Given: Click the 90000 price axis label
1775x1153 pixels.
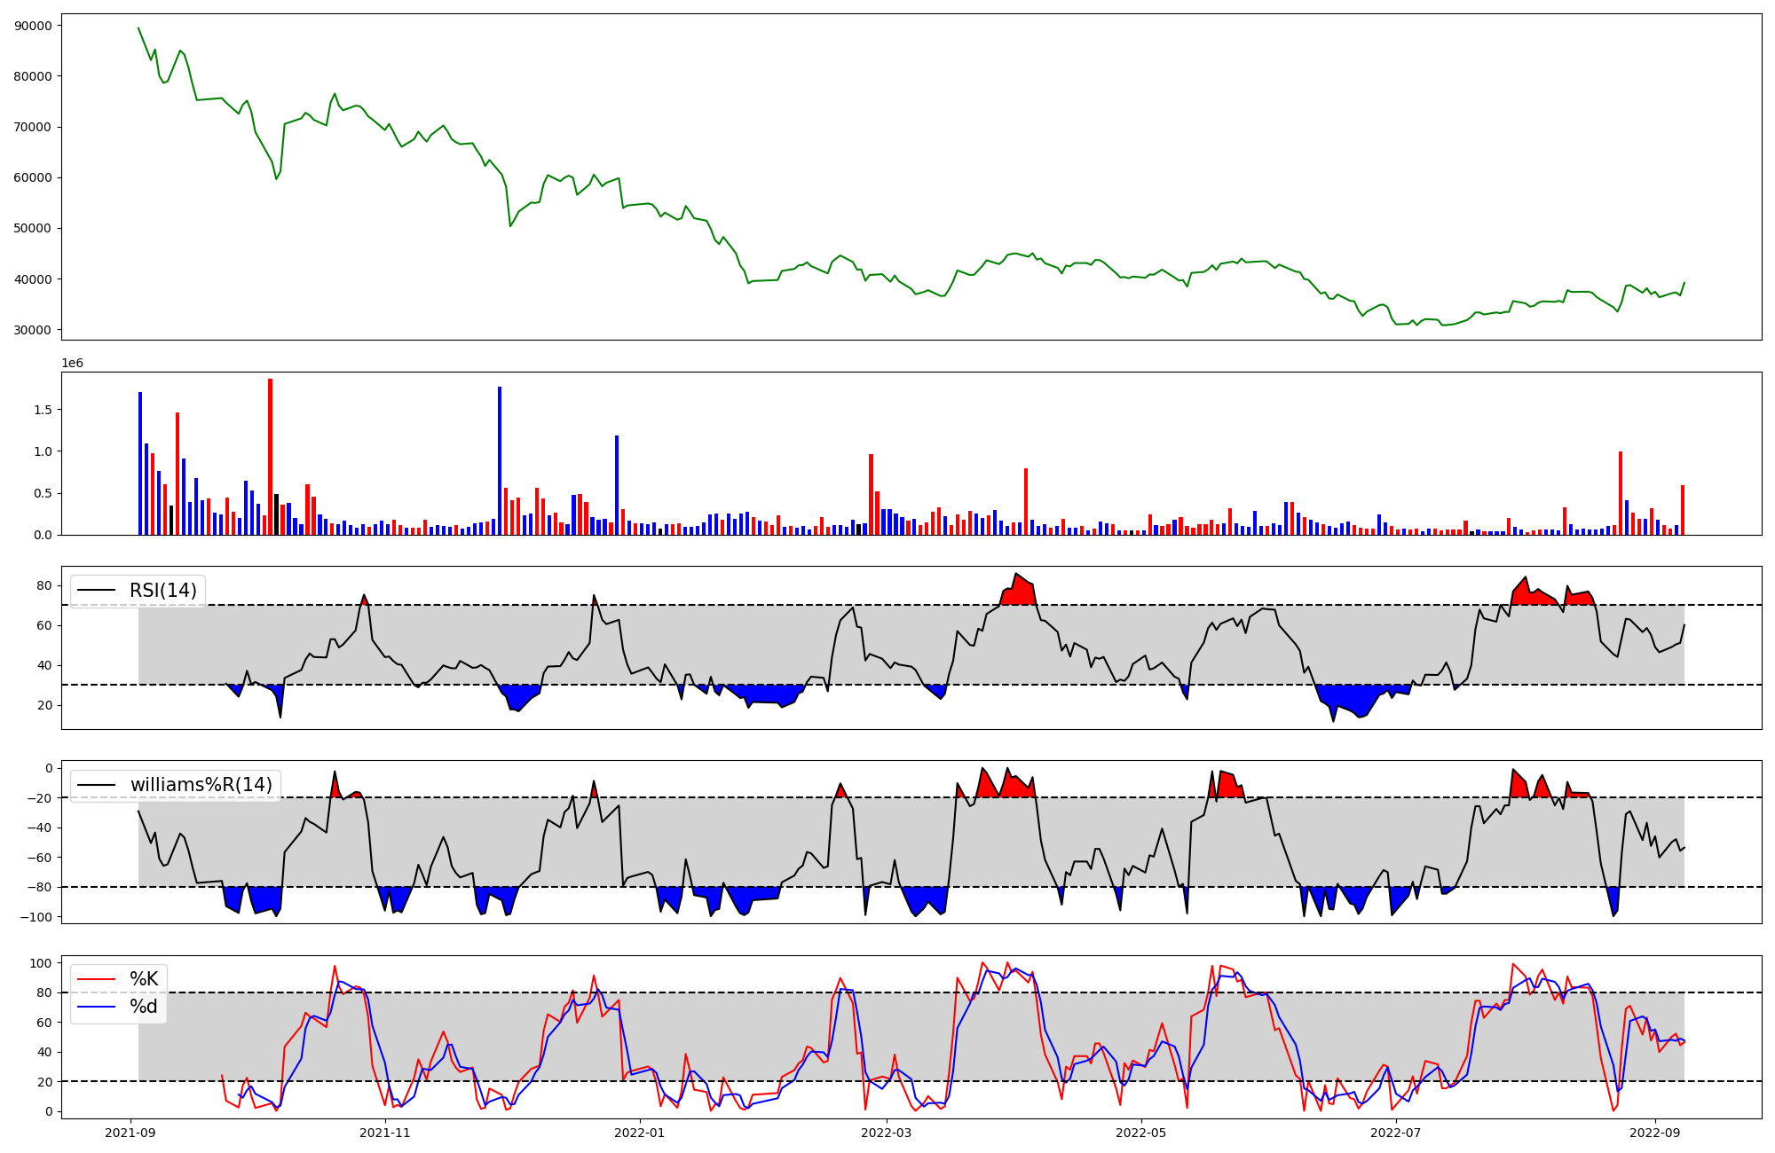Looking at the screenshot, I should point(34,26).
